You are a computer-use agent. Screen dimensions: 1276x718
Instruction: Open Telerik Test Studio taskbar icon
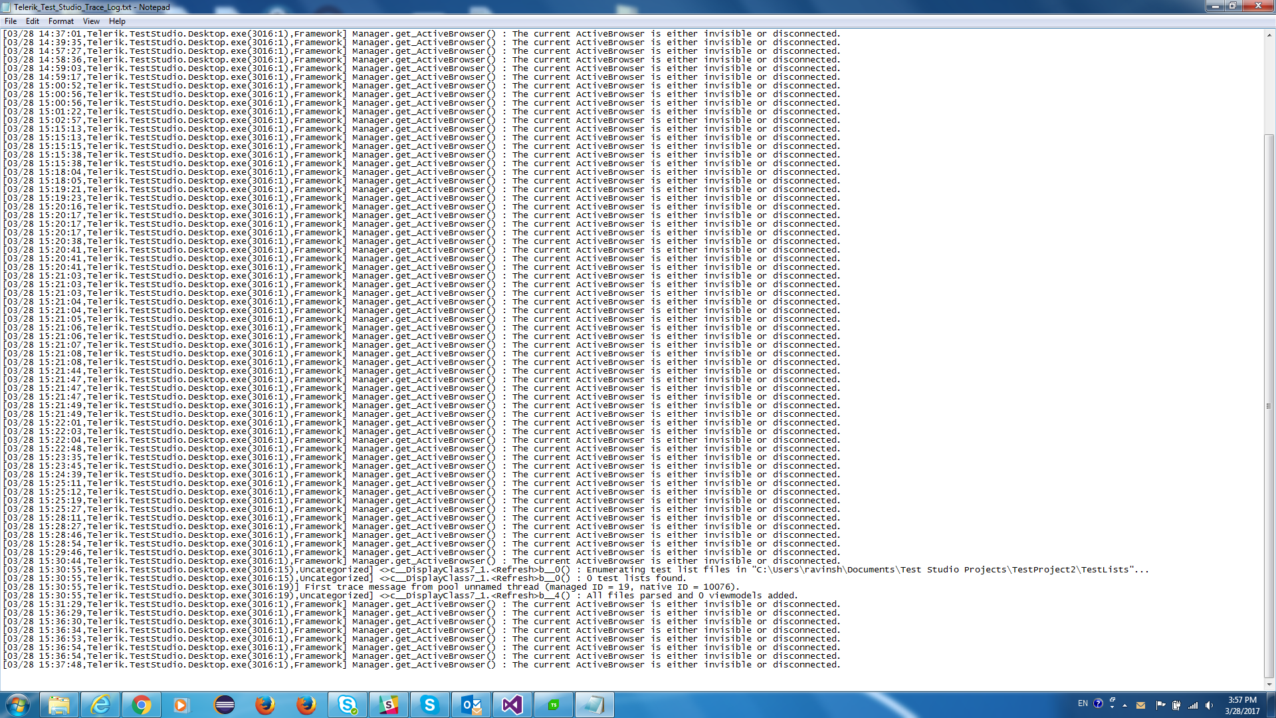(x=553, y=705)
